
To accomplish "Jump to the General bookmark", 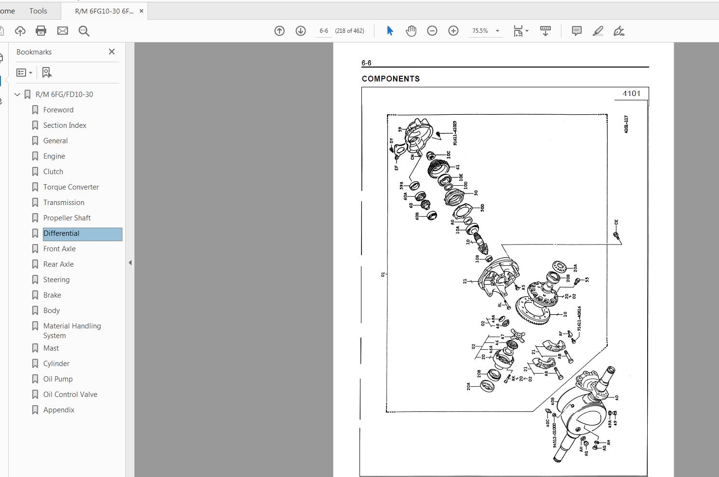I will 55,141.
